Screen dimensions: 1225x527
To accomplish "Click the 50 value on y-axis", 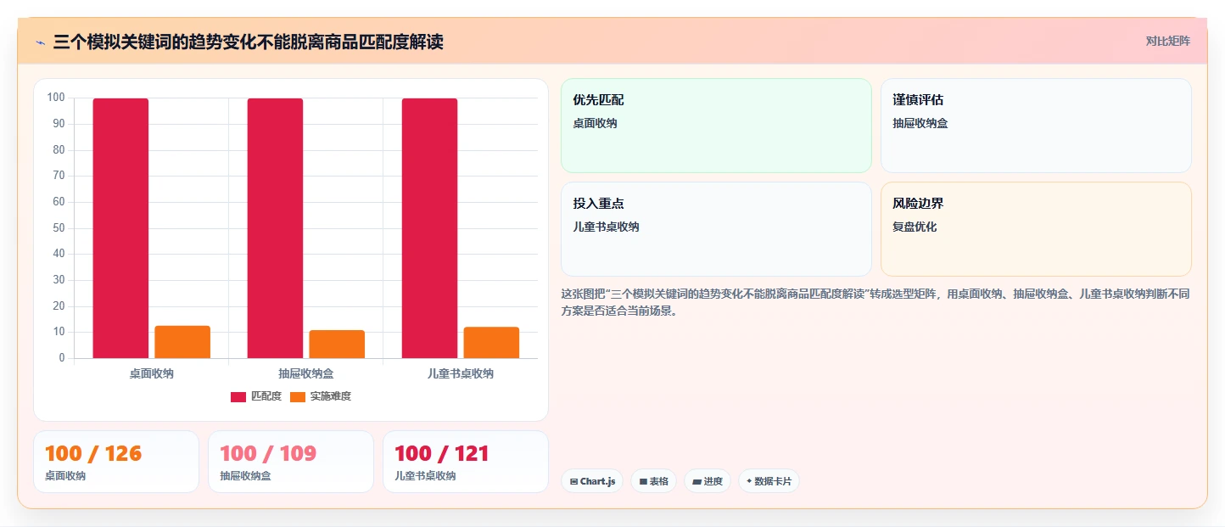I will 59,227.
